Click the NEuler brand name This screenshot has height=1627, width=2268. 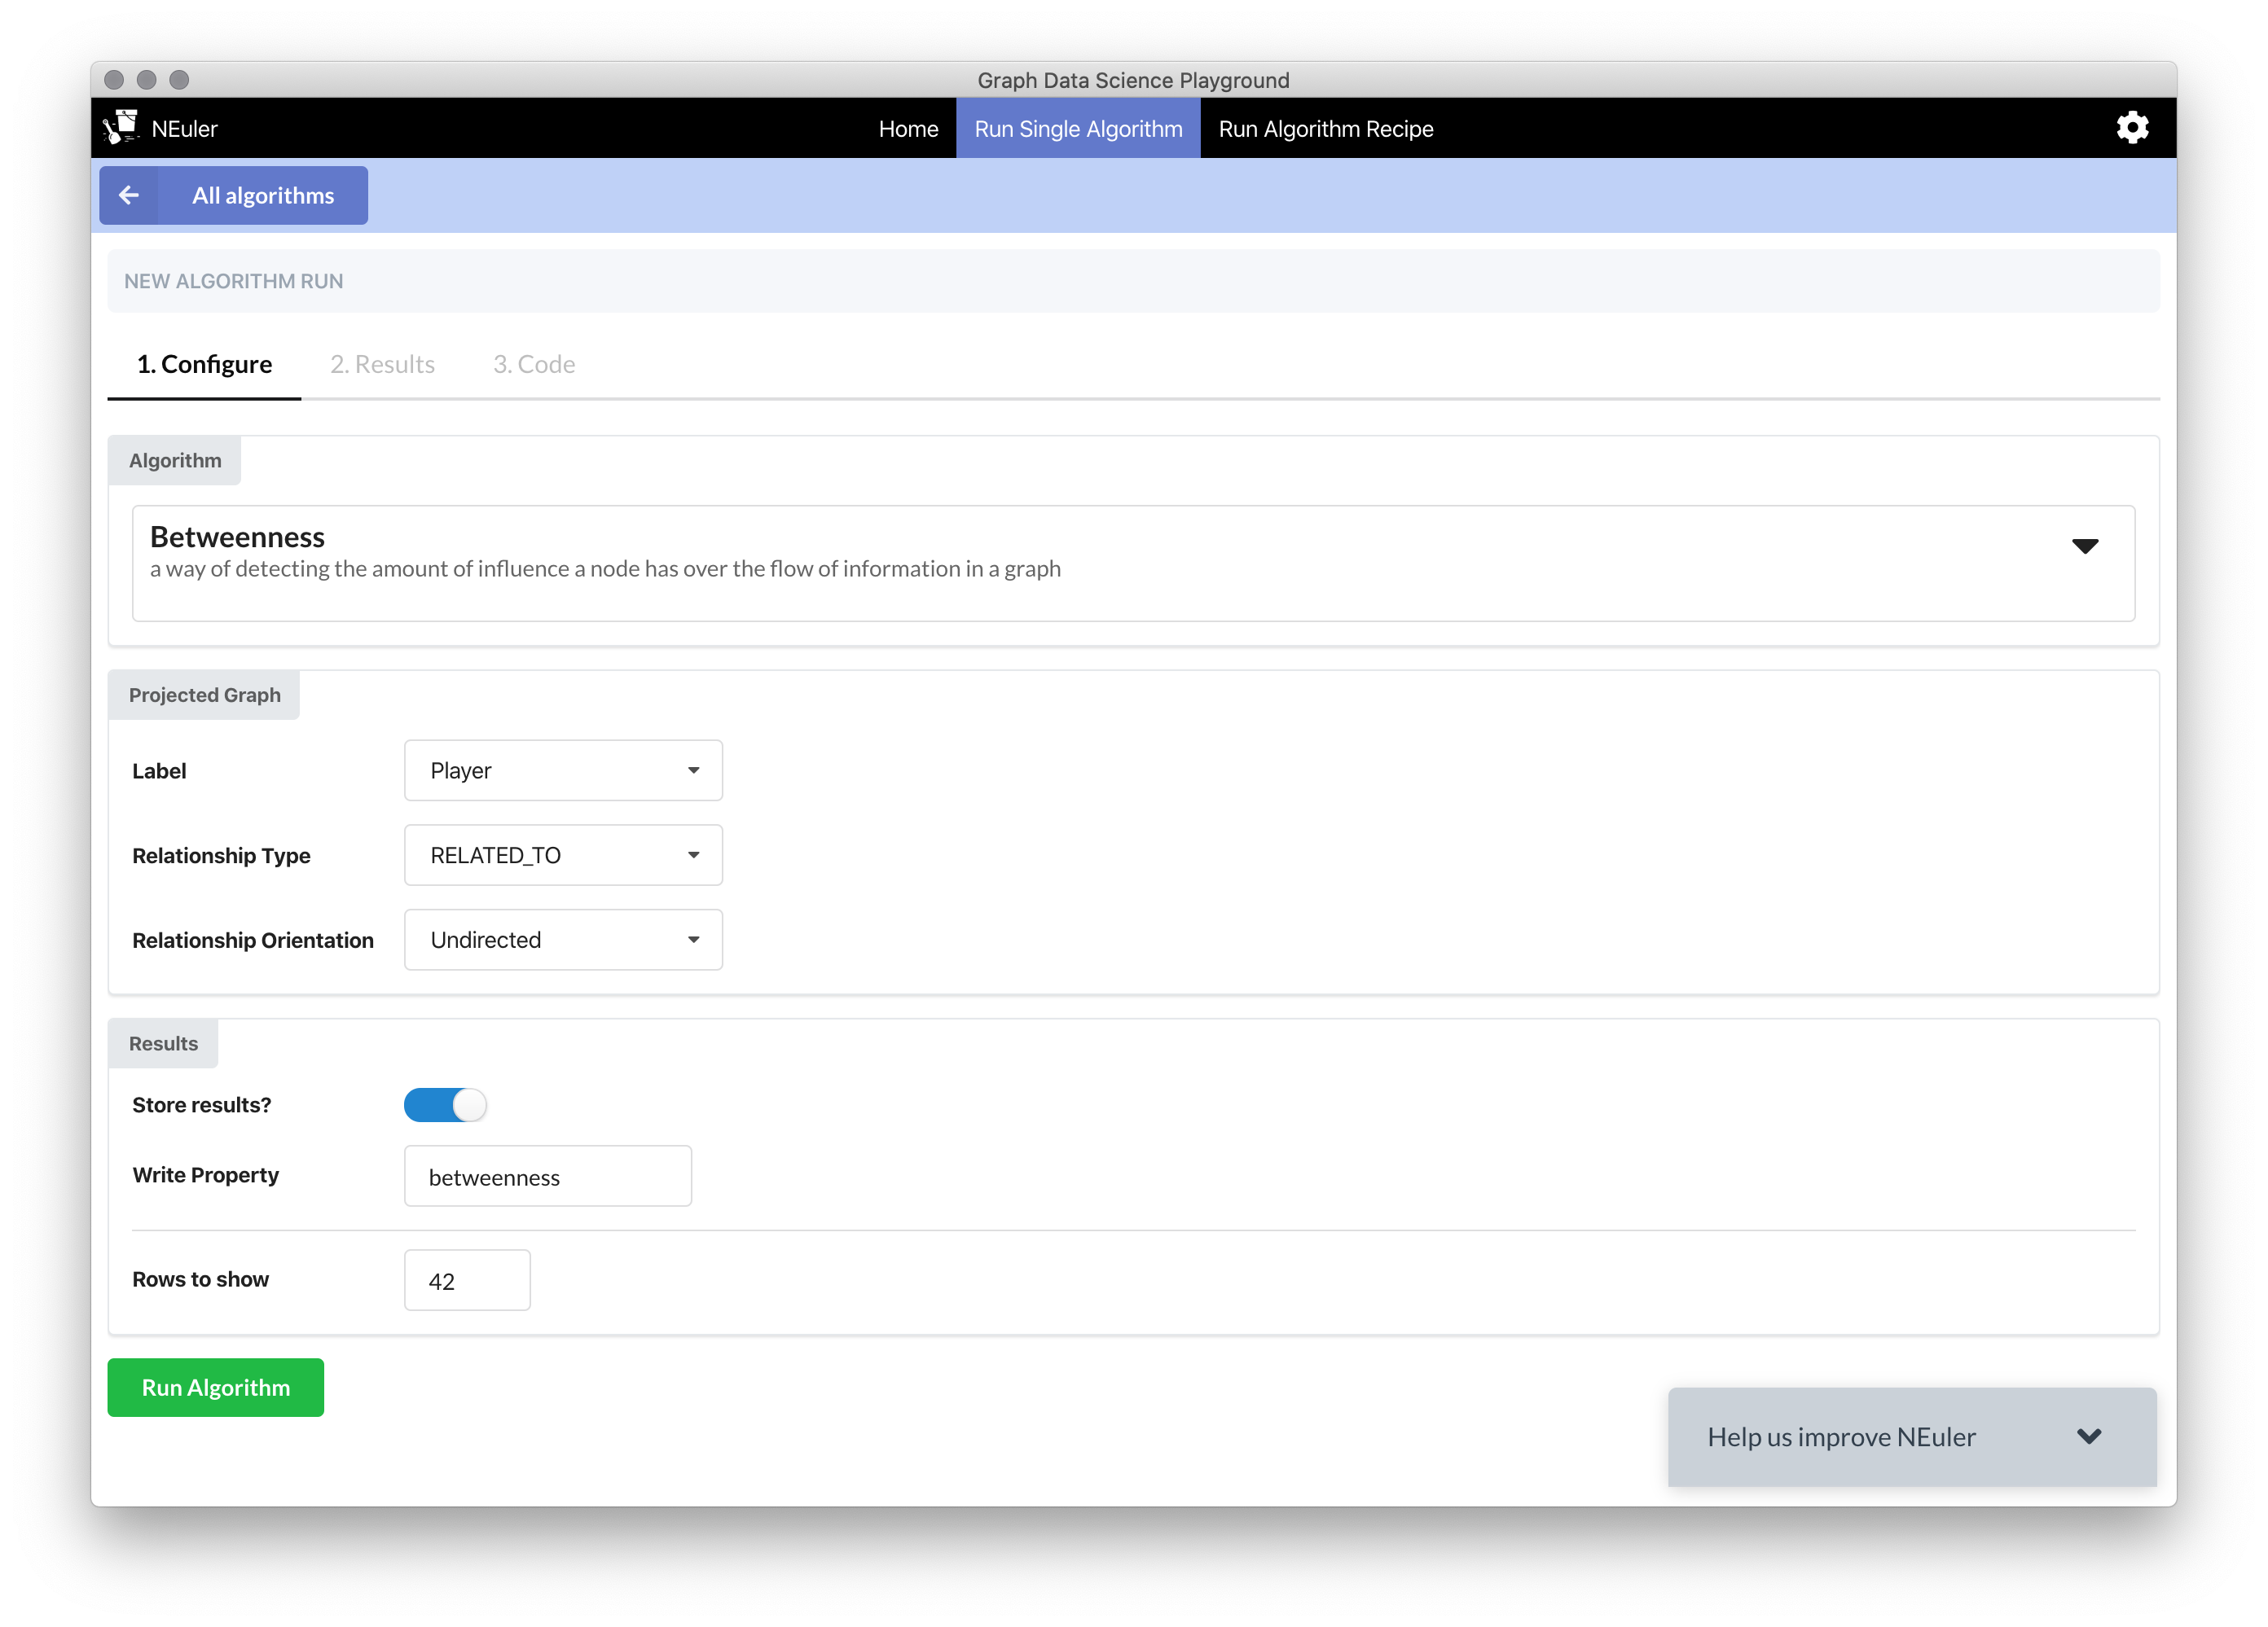click(x=184, y=128)
